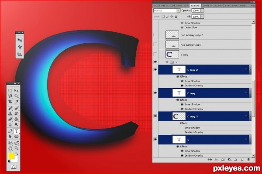
Task: Select the Crop tool
Action: pyautogui.click(x=10, y=102)
